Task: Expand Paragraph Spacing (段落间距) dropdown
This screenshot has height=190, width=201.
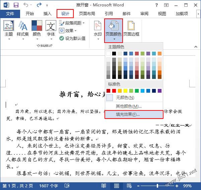Action: tap(72, 23)
